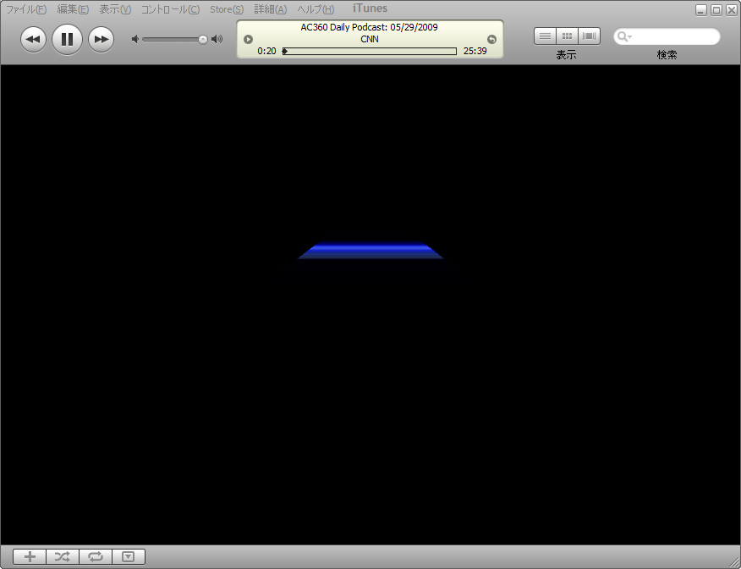
Task: Open the 詳細(A) menu
Action: [271, 9]
